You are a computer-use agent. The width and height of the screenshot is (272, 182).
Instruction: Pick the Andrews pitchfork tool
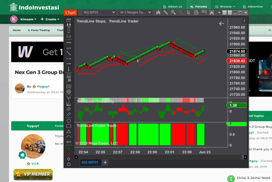click(69, 98)
